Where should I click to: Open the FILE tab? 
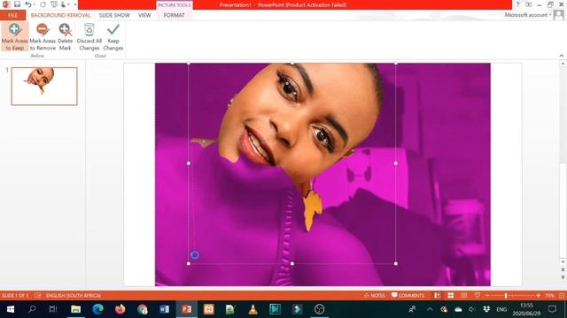[x=12, y=15]
